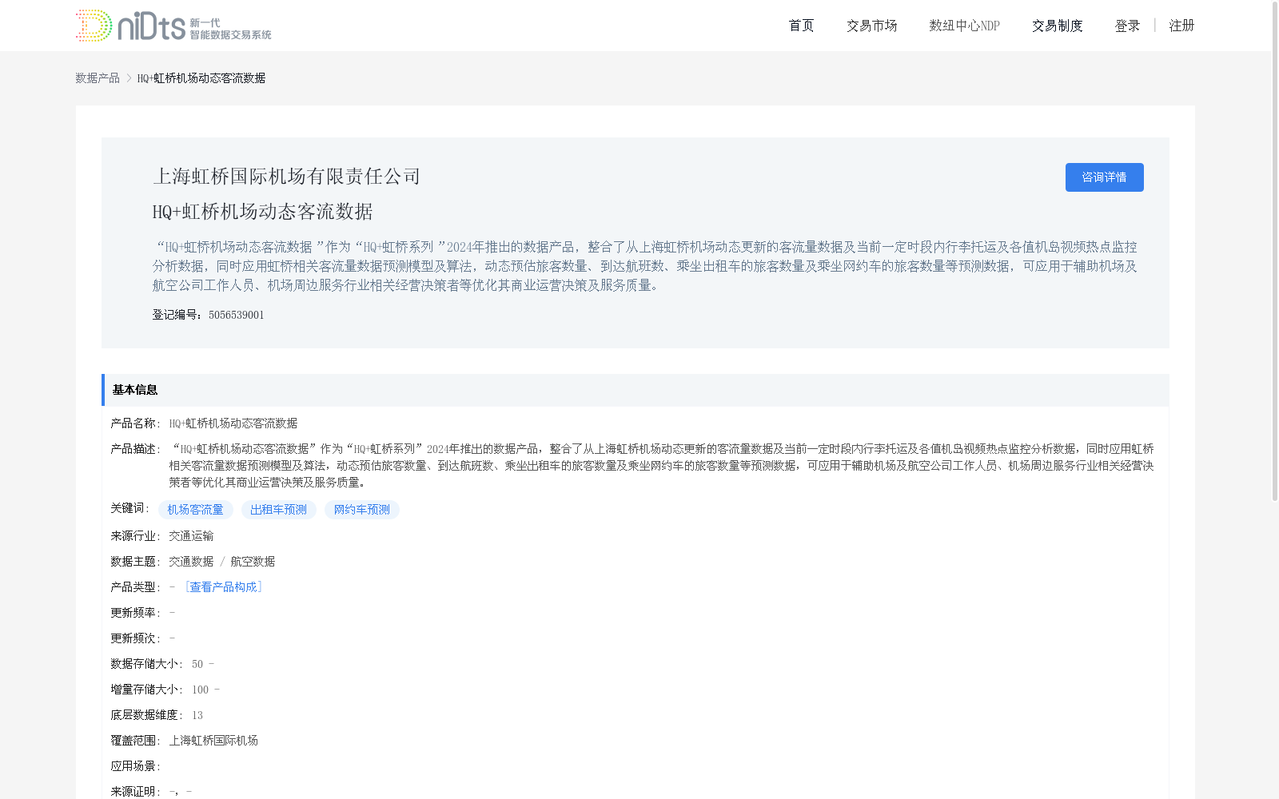Select the 机场客流量 keyword tag
The image size is (1279, 799).
195,509
